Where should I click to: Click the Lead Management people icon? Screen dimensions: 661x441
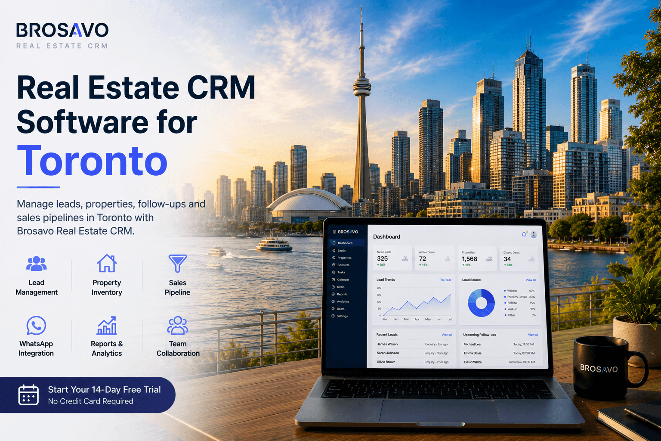click(x=37, y=263)
